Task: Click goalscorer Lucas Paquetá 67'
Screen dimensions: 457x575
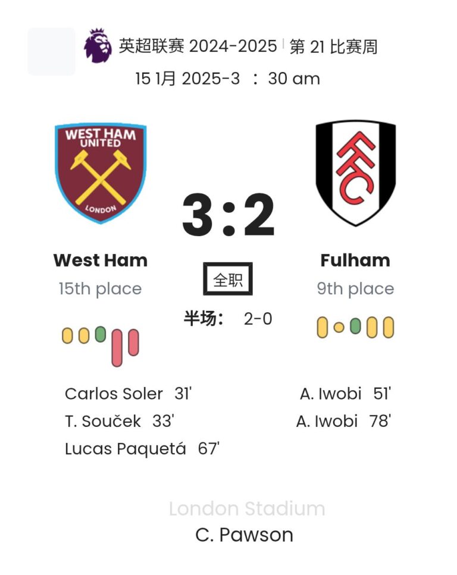Action: (x=142, y=449)
